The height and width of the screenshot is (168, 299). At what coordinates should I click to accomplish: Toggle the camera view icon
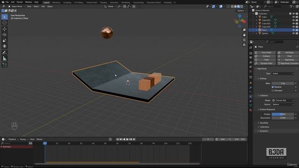tap(244, 40)
